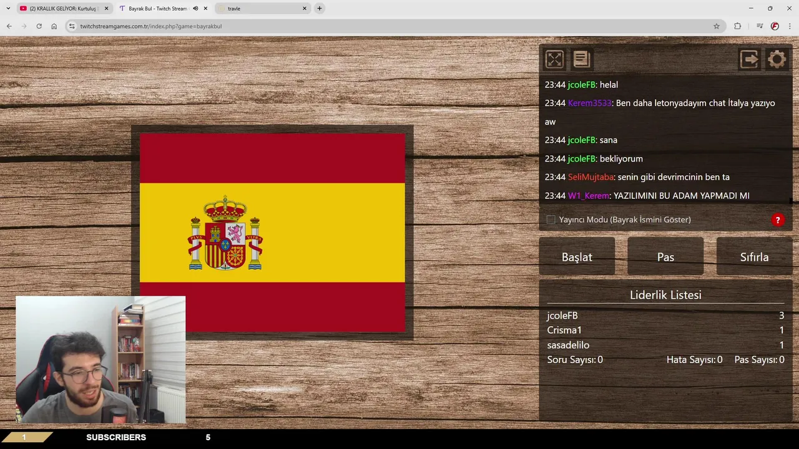Screen dimensions: 799x449
Task: Click SeliMujtaba username in chat
Action: point(591,177)
